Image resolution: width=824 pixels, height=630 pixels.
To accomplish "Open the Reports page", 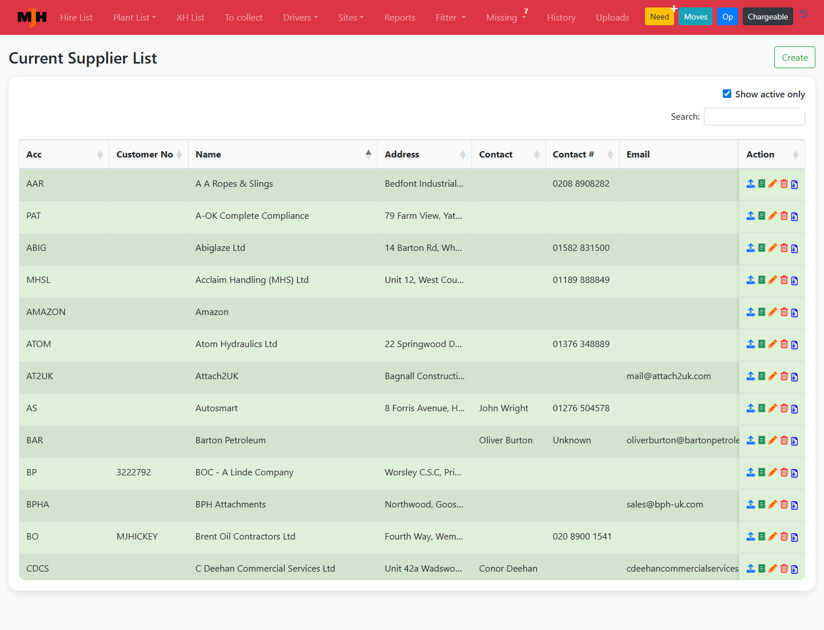I will tap(400, 17).
